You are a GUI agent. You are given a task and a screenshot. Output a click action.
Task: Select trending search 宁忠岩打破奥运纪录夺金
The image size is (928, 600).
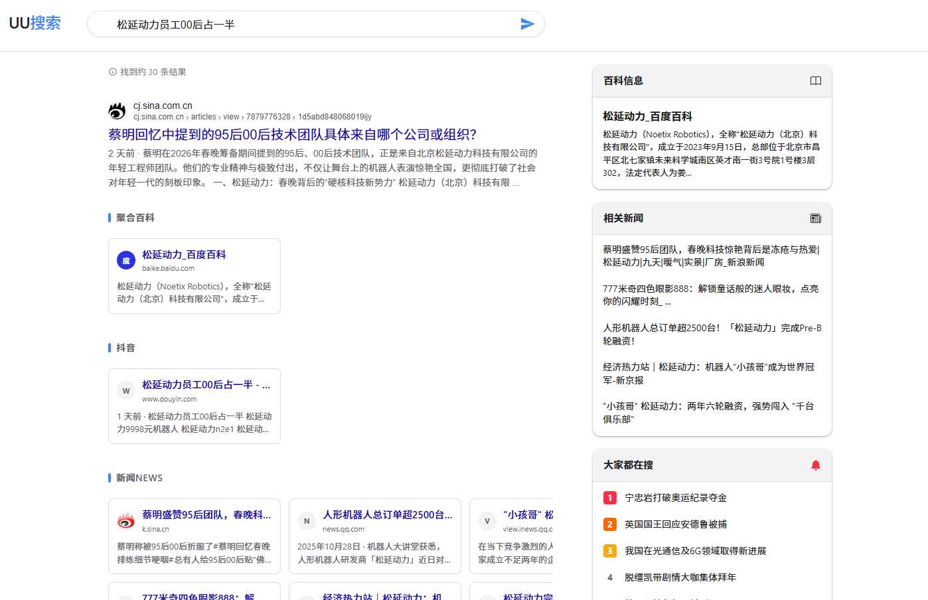[675, 498]
